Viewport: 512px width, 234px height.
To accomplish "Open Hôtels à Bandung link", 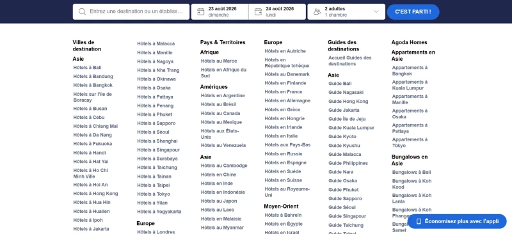I will pos(93,76).
